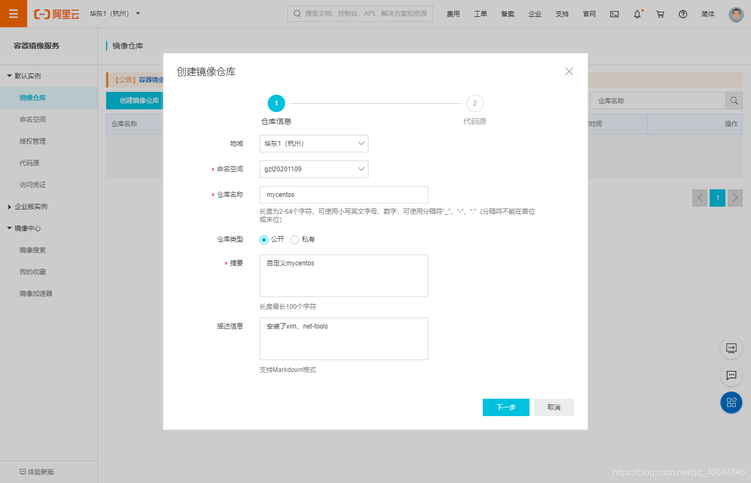Select 私有 repository type

coord(295,240)
